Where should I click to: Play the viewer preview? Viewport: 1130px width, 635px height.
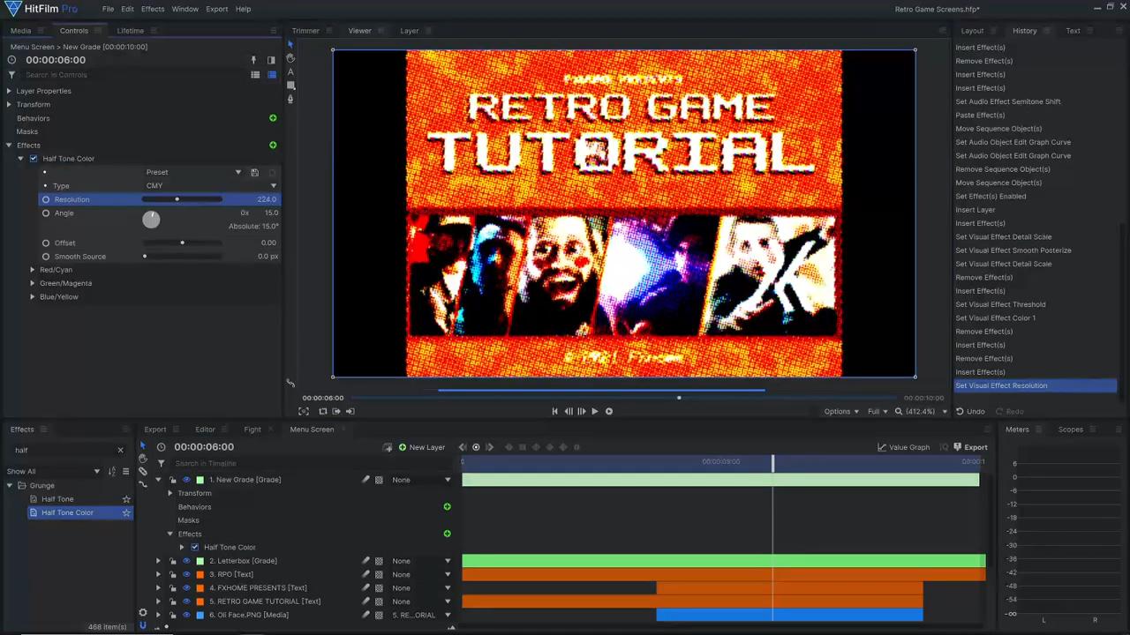(595, 411)
